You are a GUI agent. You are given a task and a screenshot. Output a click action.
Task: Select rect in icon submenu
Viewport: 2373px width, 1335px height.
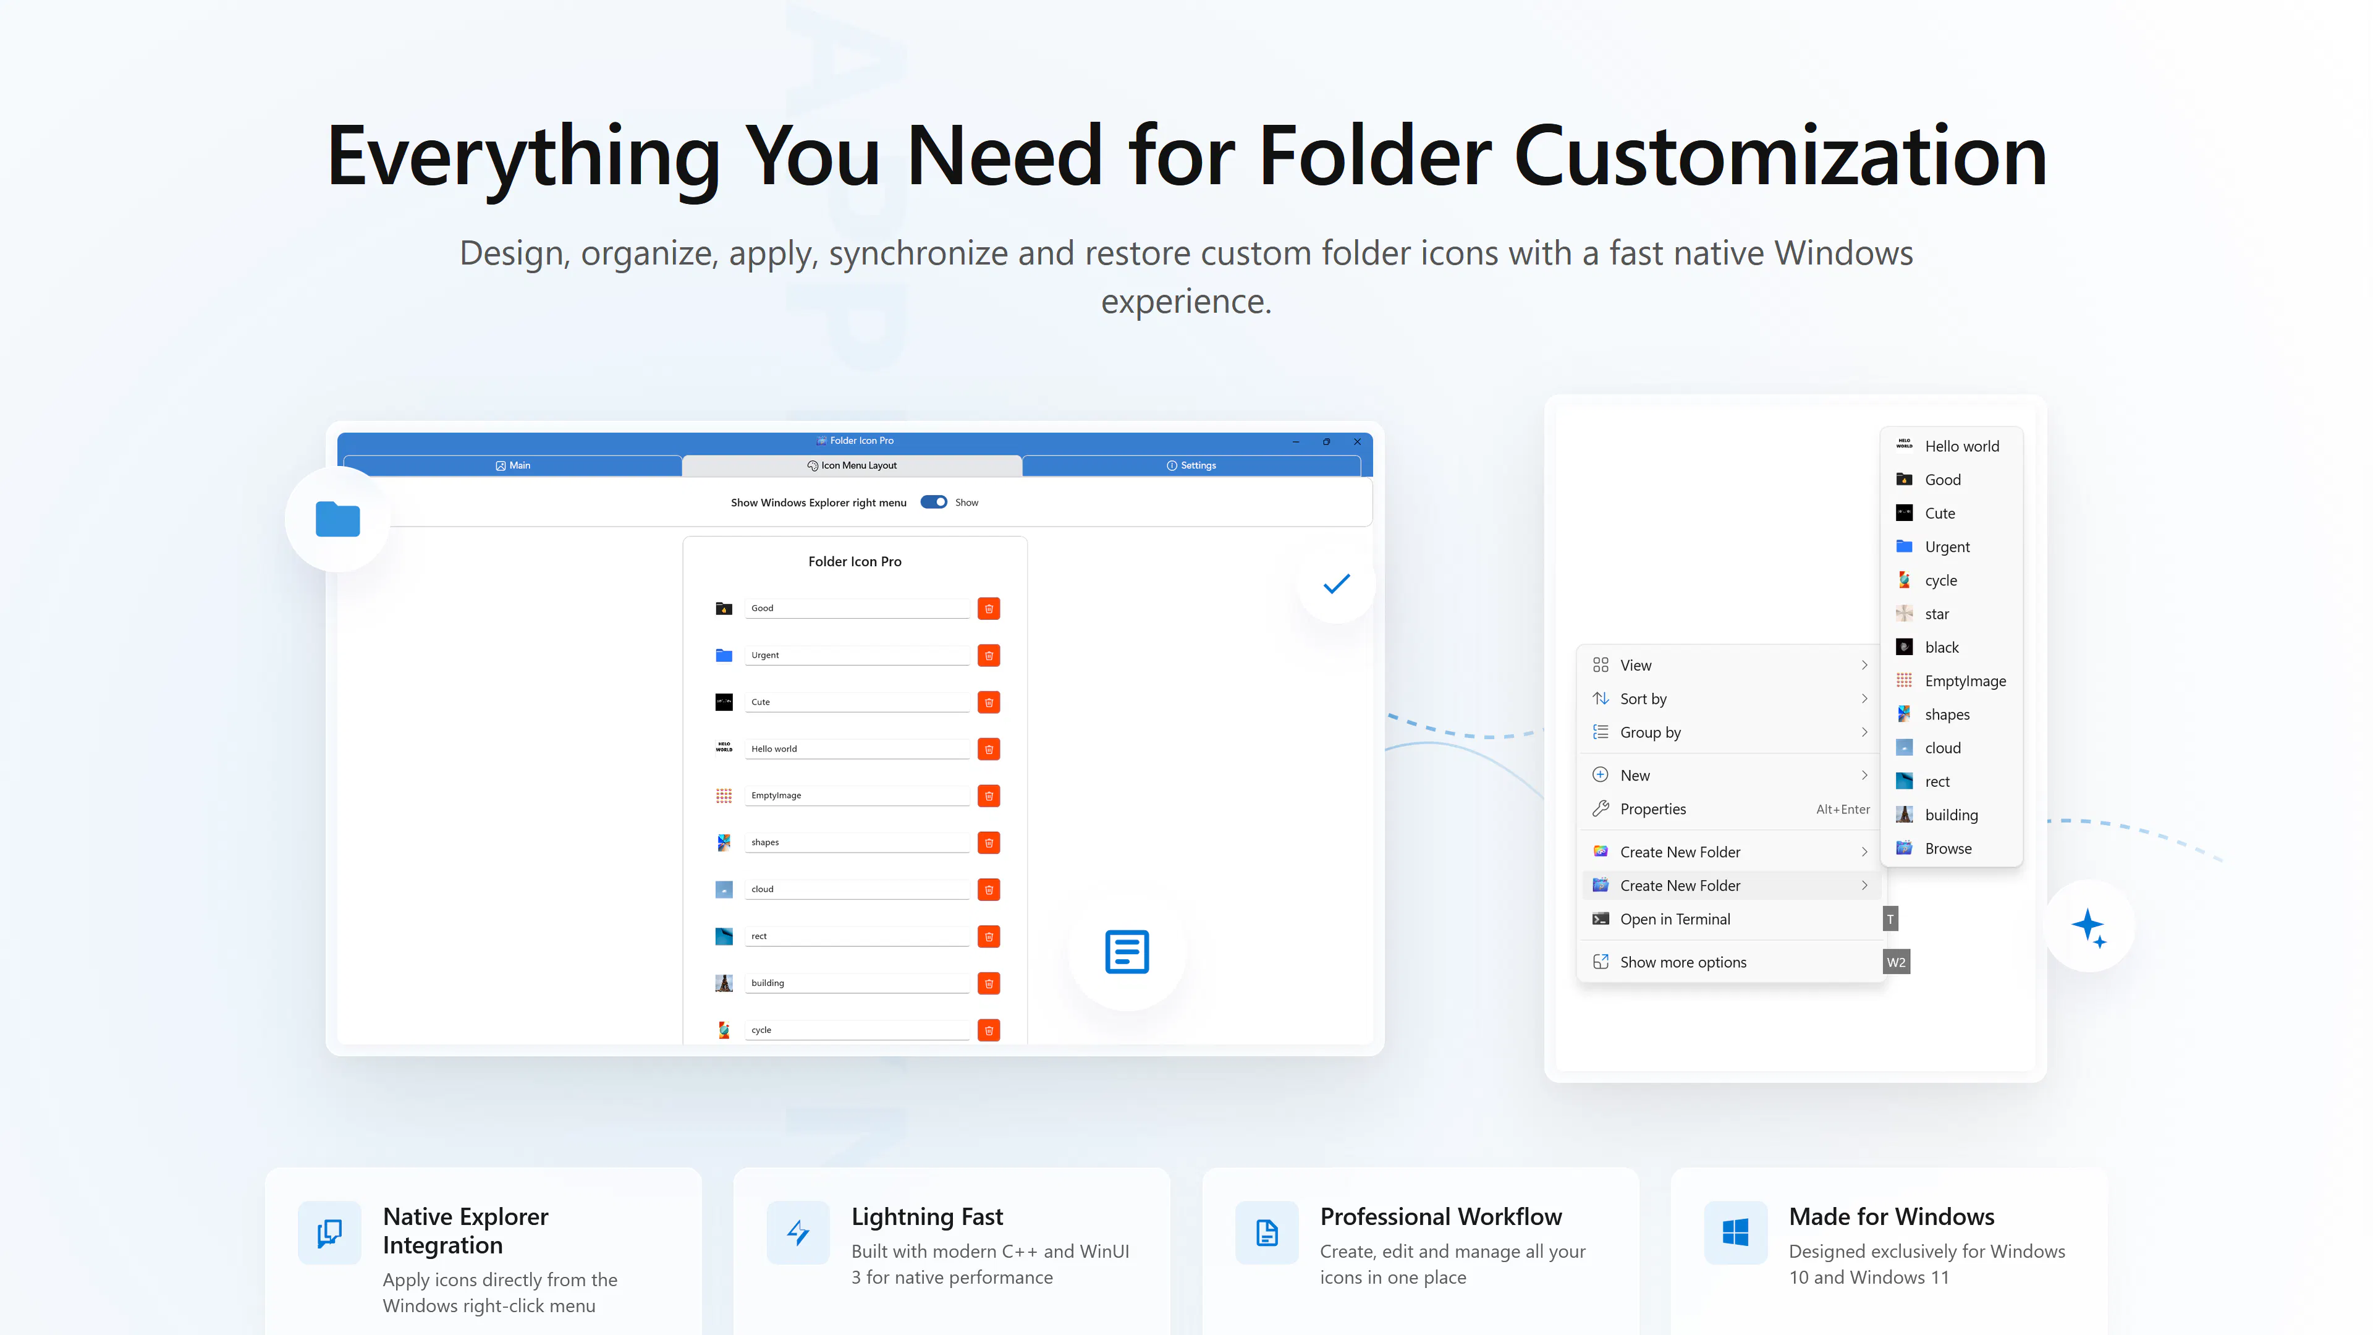1951,781
